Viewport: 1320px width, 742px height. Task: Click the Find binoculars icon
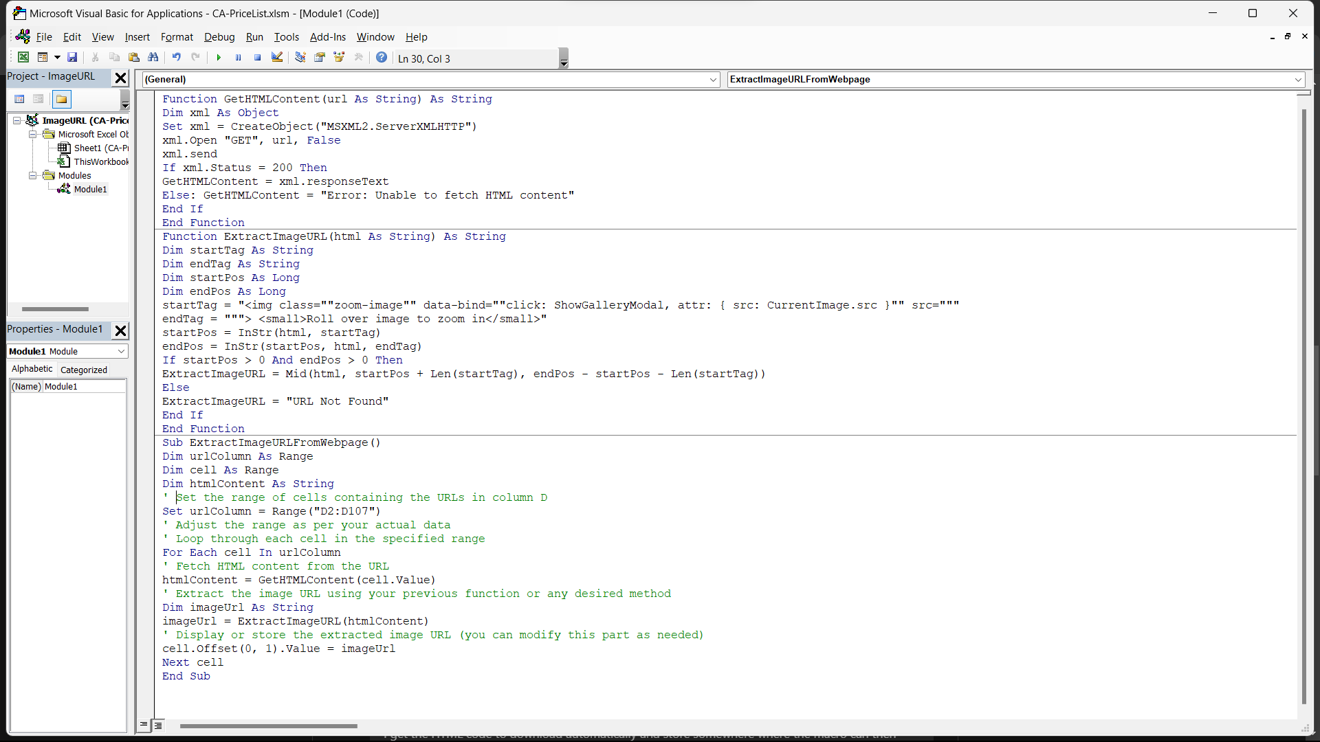153,58
